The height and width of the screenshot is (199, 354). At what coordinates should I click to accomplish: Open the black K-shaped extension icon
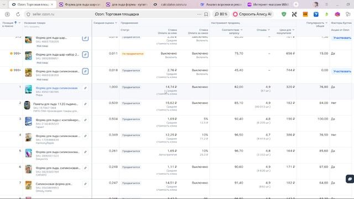pyautogui.click(x=294, y=14)
